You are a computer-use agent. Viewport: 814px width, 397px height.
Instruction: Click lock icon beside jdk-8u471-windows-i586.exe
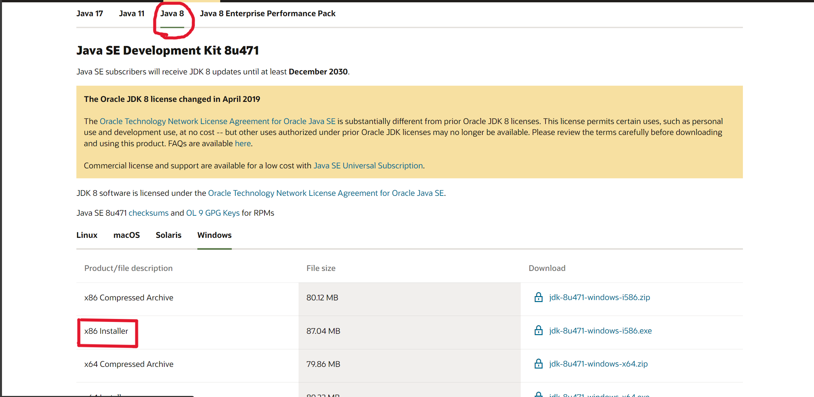[539, 331]
